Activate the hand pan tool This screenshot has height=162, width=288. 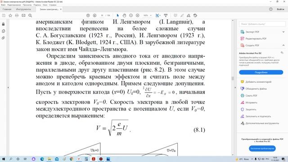click(x=124, y=16)
